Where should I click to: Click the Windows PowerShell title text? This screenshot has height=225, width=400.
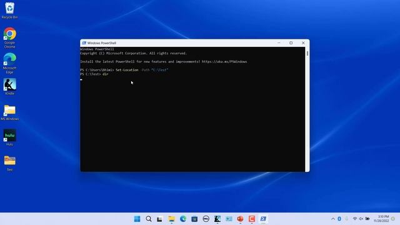coord(101,43)
